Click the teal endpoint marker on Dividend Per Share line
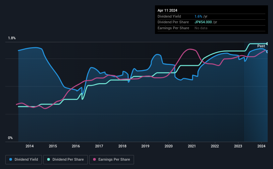This screenshot has height=169, width=273. [x=267, y=44]
